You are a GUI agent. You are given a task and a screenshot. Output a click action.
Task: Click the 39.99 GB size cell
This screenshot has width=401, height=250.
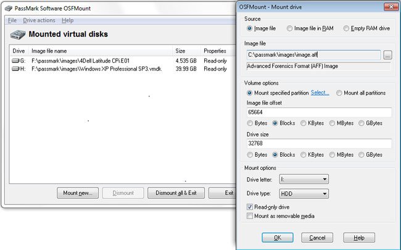click(186, 69)
